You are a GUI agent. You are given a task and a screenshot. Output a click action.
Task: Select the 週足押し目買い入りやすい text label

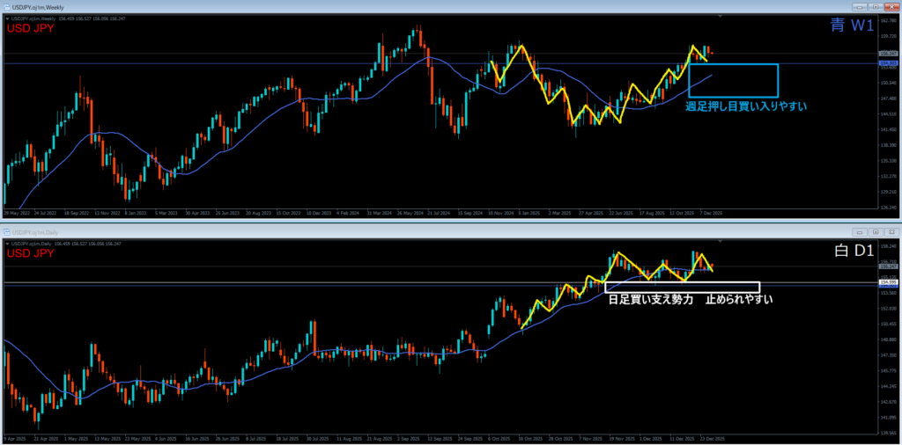(x=745, y=106)
